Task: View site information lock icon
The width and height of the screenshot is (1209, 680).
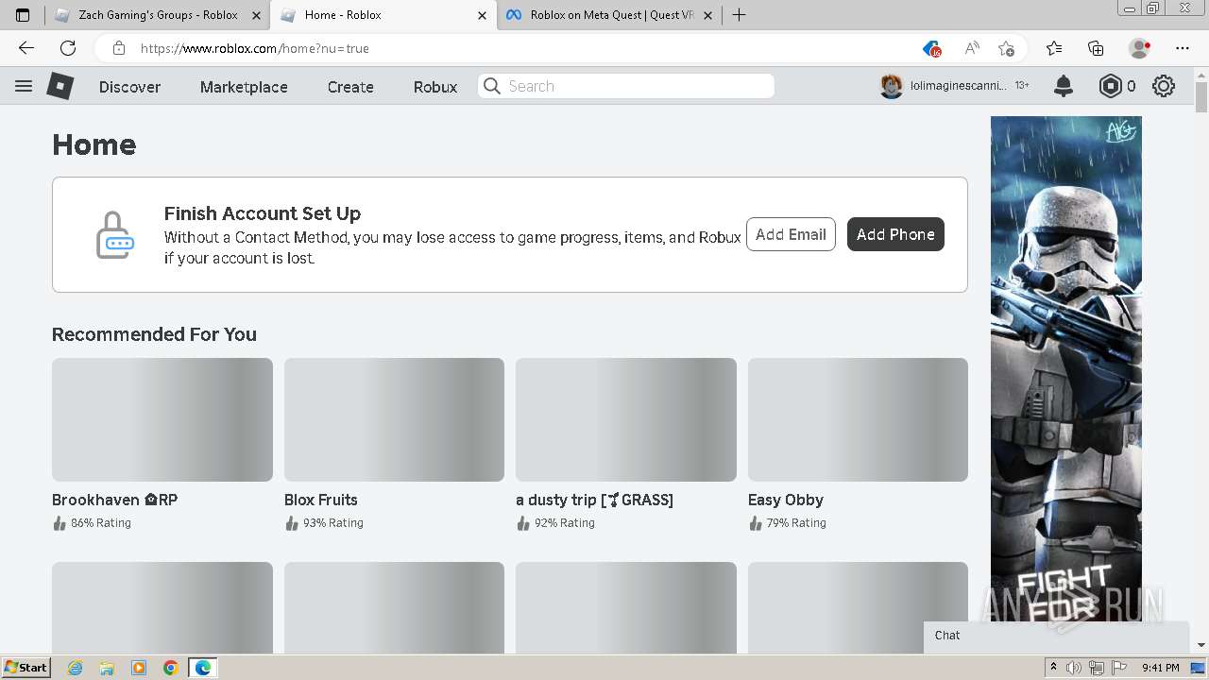Action: pyautogui.click(x=119, y=48)
